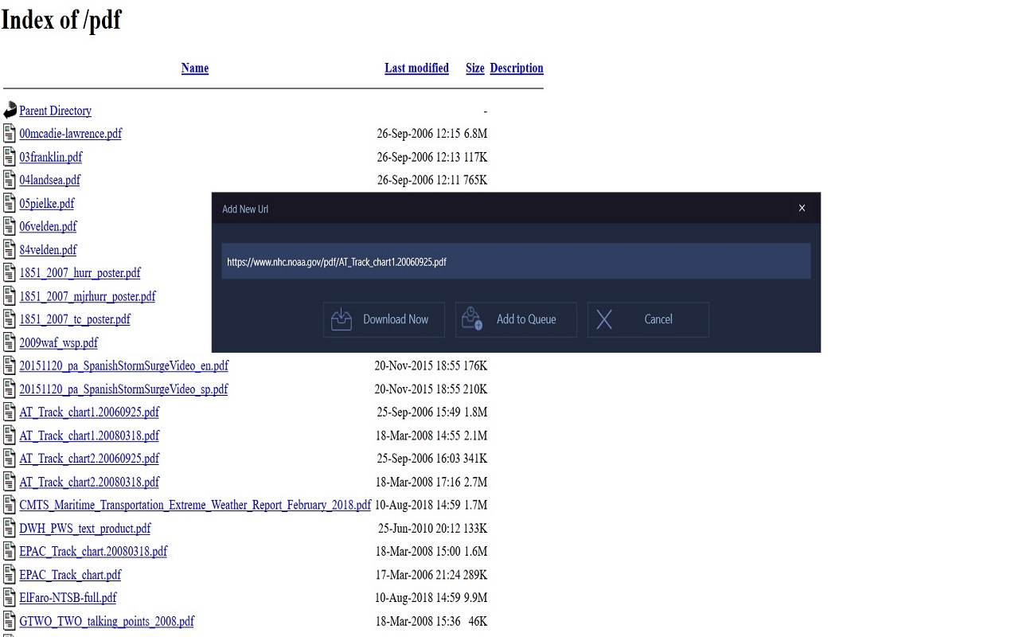Sort listing by Description column
The height and width of the screenshot is (637, 1019).
click(517, 68)
